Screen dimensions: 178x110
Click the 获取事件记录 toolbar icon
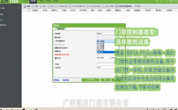tap(56, 6)
